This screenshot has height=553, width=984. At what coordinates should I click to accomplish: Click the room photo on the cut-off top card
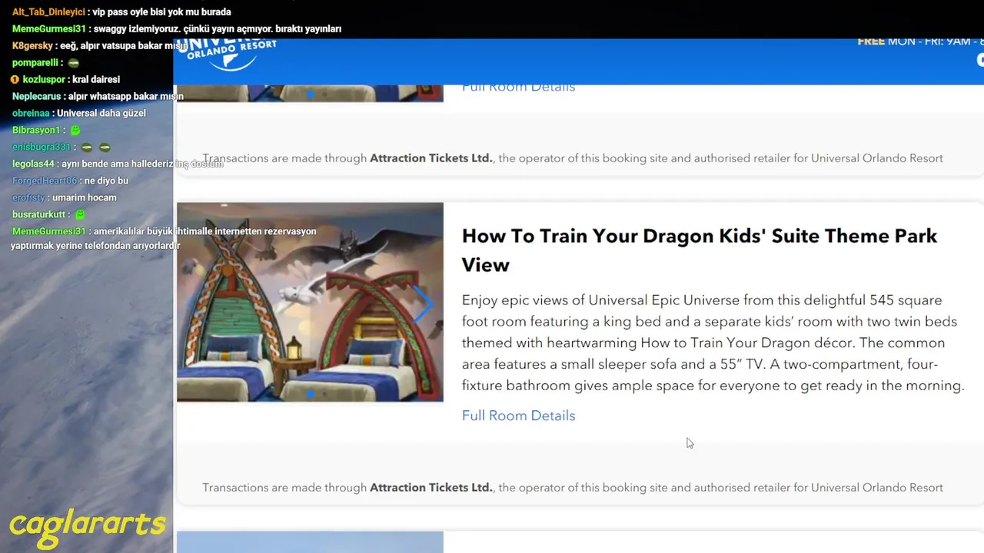pyautogui.click(x=310, y=93)
